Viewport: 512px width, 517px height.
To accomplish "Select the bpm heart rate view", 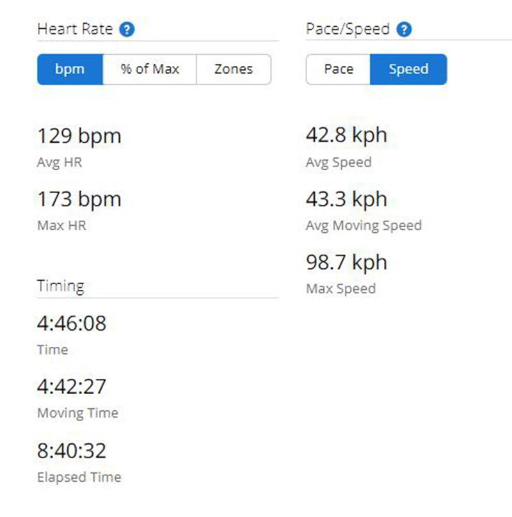I will 70,69.
